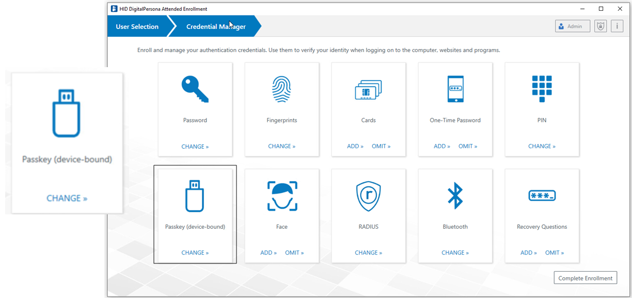632x298 pixels.
Task: Click the RADIUS shield icon
Action: tap(368, 196)
